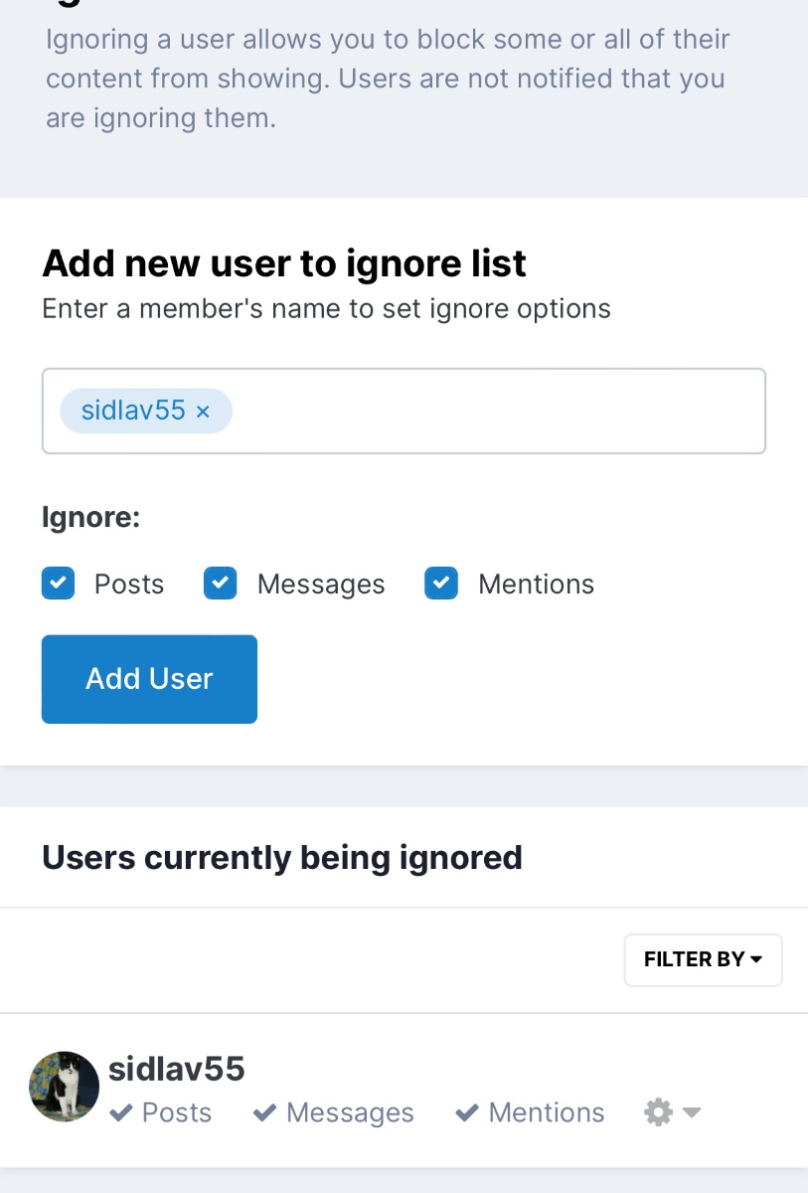Uncheck the Posts ignore checkbox
This screenshot has height=1193, width=808.
tap(59, 584)
